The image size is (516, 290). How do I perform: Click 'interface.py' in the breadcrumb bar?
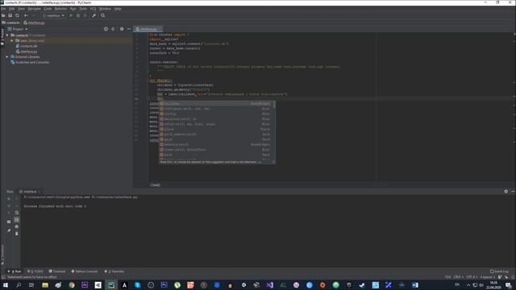click(34, 23)
